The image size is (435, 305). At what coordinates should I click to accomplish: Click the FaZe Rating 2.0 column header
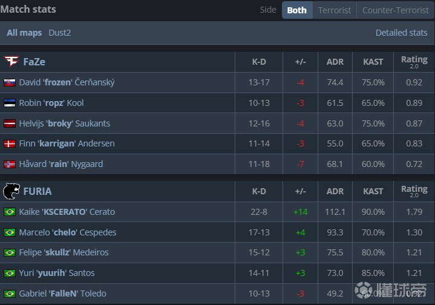(x=414, y=62)
